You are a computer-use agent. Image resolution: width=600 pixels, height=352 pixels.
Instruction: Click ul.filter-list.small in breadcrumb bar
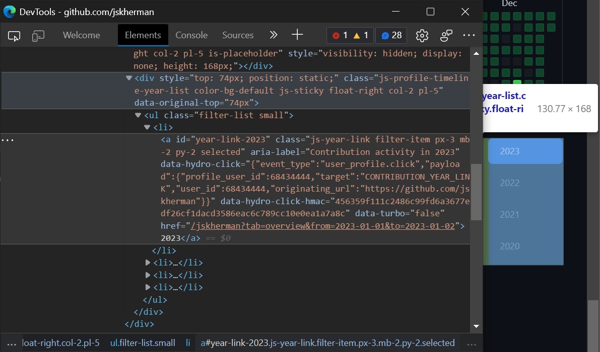pyautogui.click(x=143, y=343)
